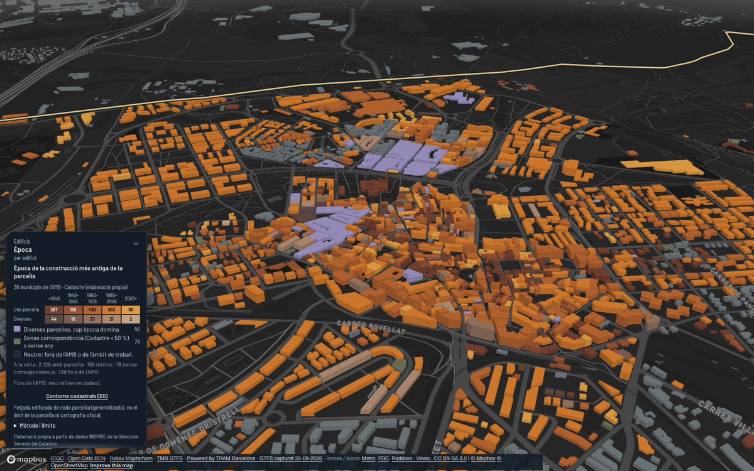The height and width of the screenshot is (471, 754).
Task: Open the Rodalies icons attribution link
Action: 402,458
